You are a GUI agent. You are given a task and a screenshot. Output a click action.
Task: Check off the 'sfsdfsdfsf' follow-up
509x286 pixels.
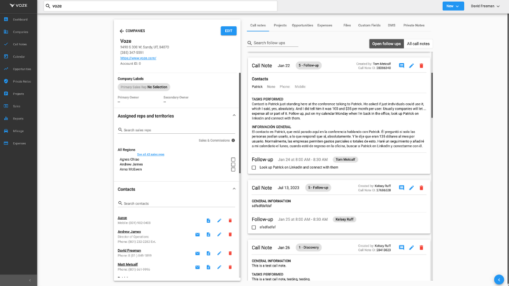point(254,228)
